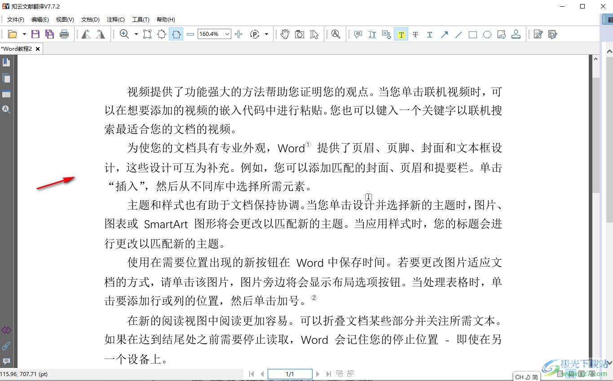Open the Bookmarks side panel

coord(6,62)
